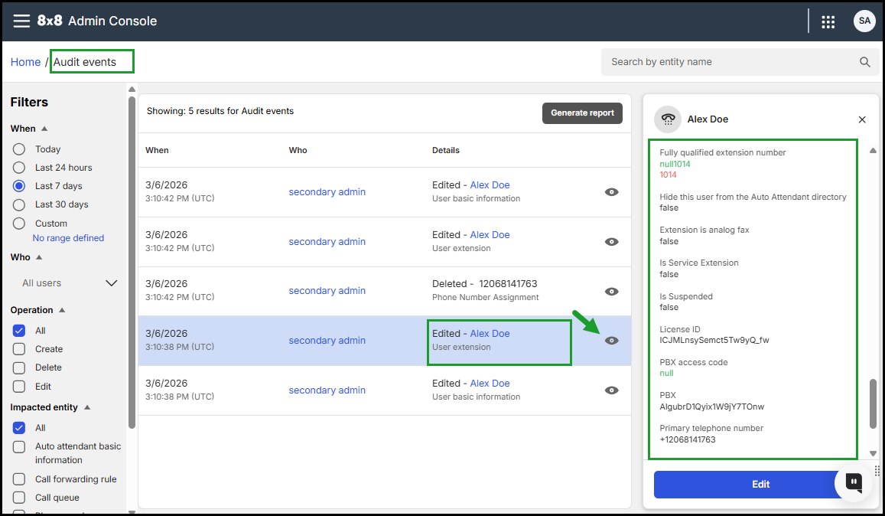885x516 pixels.
Task: Select the Today time filter
Action: 19,149
